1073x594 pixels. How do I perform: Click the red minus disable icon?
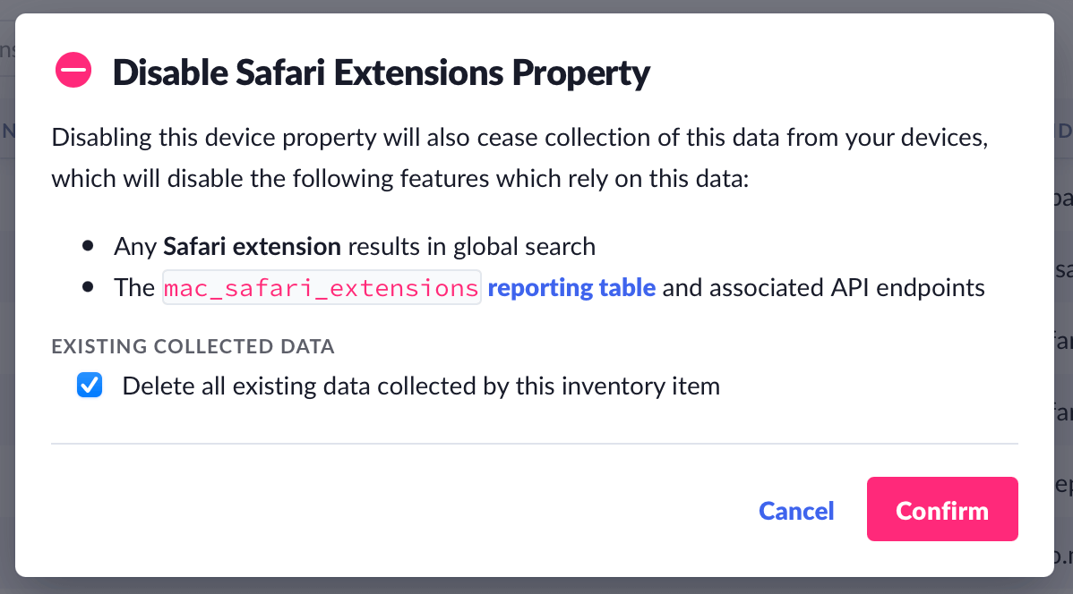point(73,70)
